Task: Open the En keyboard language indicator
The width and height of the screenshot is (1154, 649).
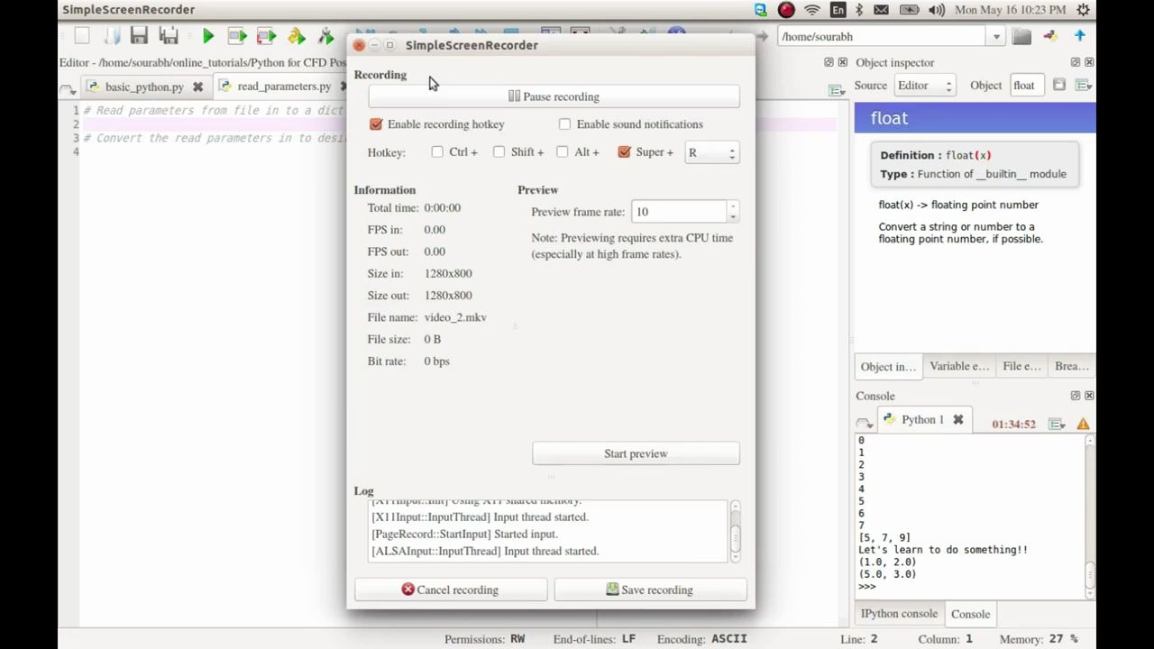Action: tap(838, 10)
